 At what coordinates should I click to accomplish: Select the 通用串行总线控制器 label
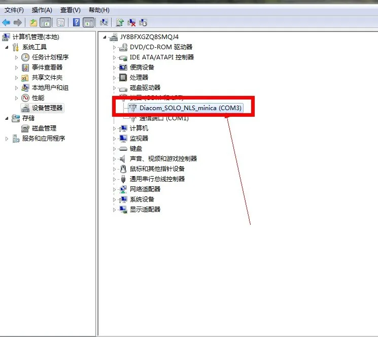[157, 179]
